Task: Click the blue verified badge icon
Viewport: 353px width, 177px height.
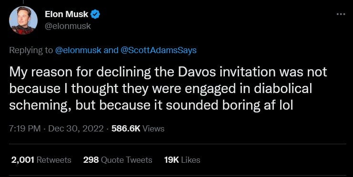Action: [x=95, y=14]
